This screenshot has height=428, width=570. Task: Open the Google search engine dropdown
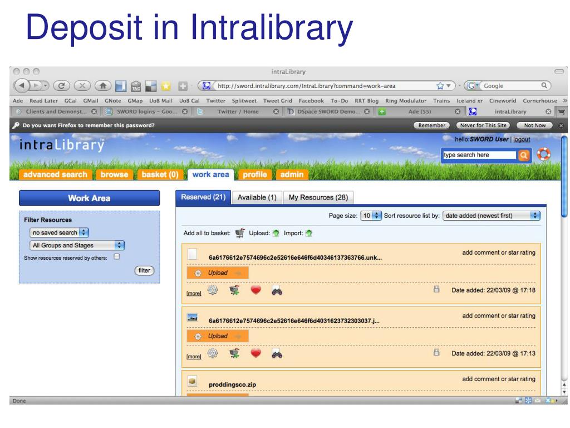click(x=472, y=86)
